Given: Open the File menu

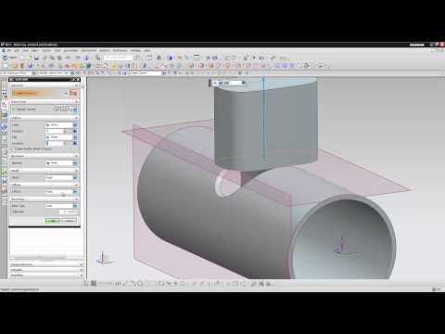Looking at the screenshot, I should coord(9,50).
